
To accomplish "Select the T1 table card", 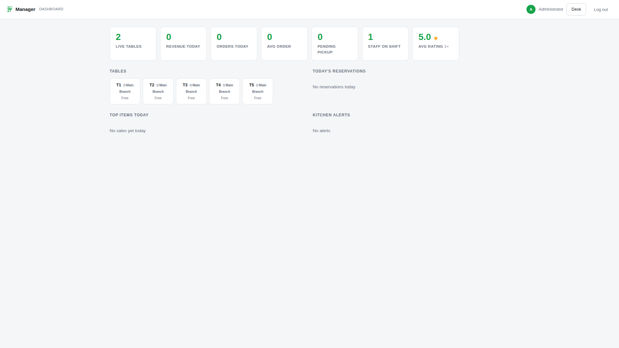I will click(125, 91).
